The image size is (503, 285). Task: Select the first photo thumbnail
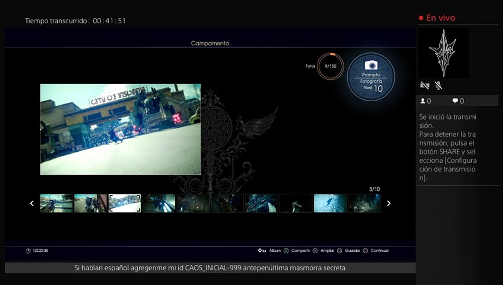(x=57, y=203)
